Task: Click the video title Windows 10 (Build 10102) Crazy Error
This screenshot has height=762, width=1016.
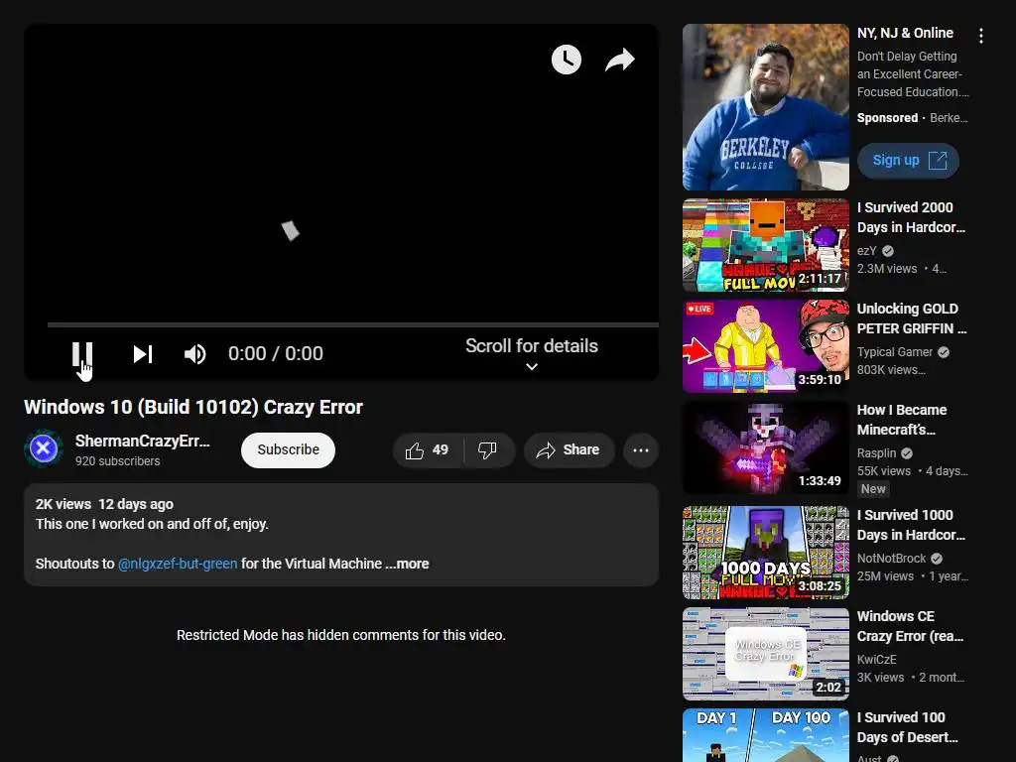Action: (193, 407)
